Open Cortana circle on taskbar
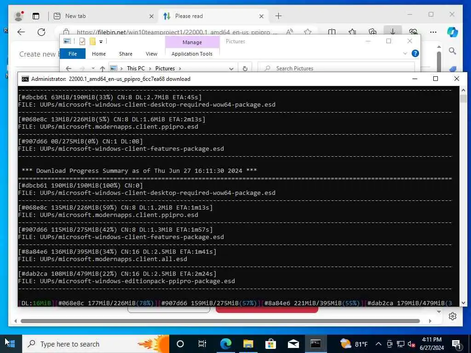This screenshot has width=471, height=353. (x=180, y=344)
